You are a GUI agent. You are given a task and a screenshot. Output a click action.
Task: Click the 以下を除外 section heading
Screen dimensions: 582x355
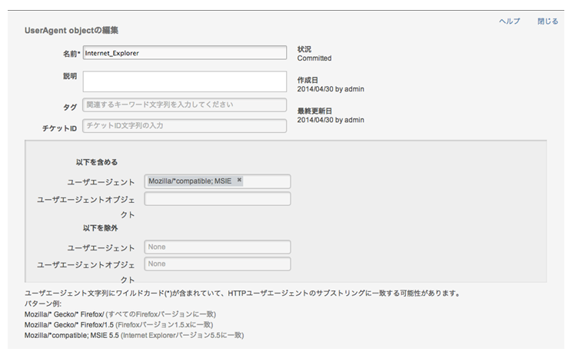coord(100,228)
